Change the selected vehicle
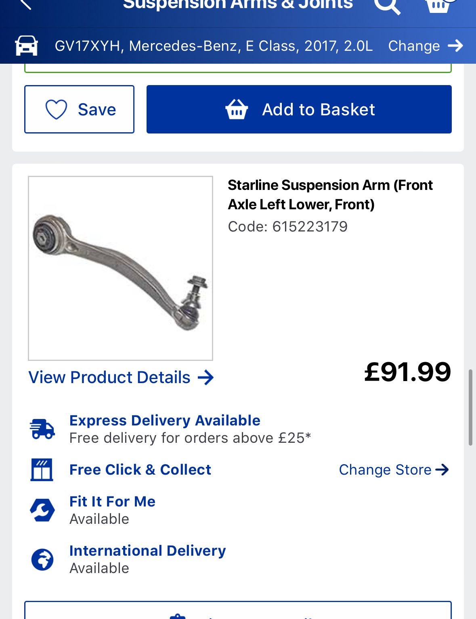The width and height of the screenshot is (476, 619). click(426, 46)
